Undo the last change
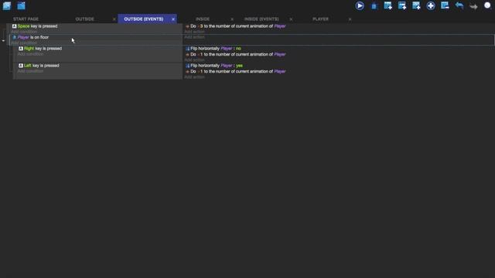The height and width of the screenshot is (278, 495). [459, 5]
